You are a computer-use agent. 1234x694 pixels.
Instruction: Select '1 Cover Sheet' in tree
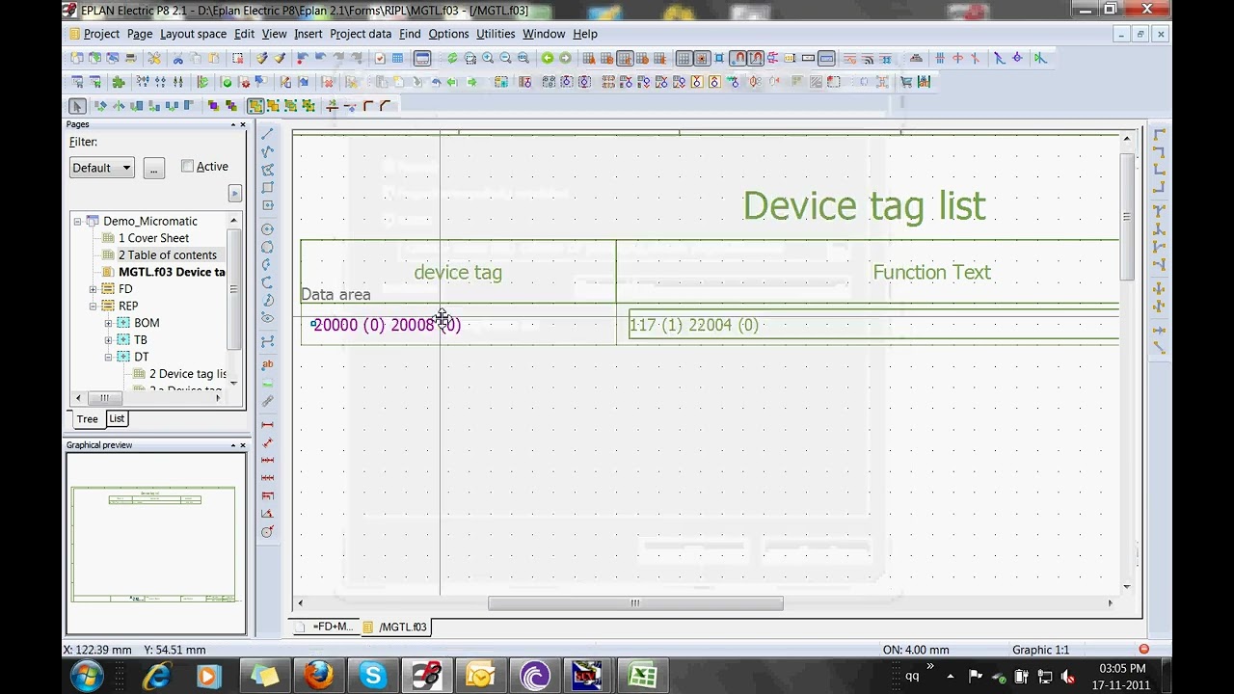pyautogui.click(x=153, y=238)
